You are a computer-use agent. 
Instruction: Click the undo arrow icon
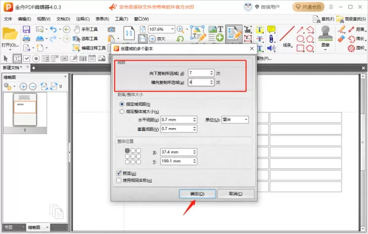(x=53, y=29)
